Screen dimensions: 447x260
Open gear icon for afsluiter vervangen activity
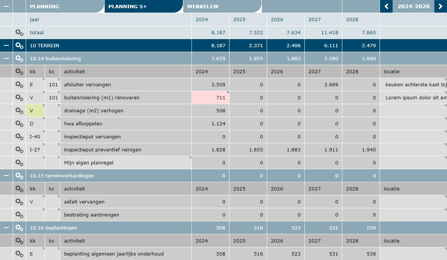pos(19,84)
